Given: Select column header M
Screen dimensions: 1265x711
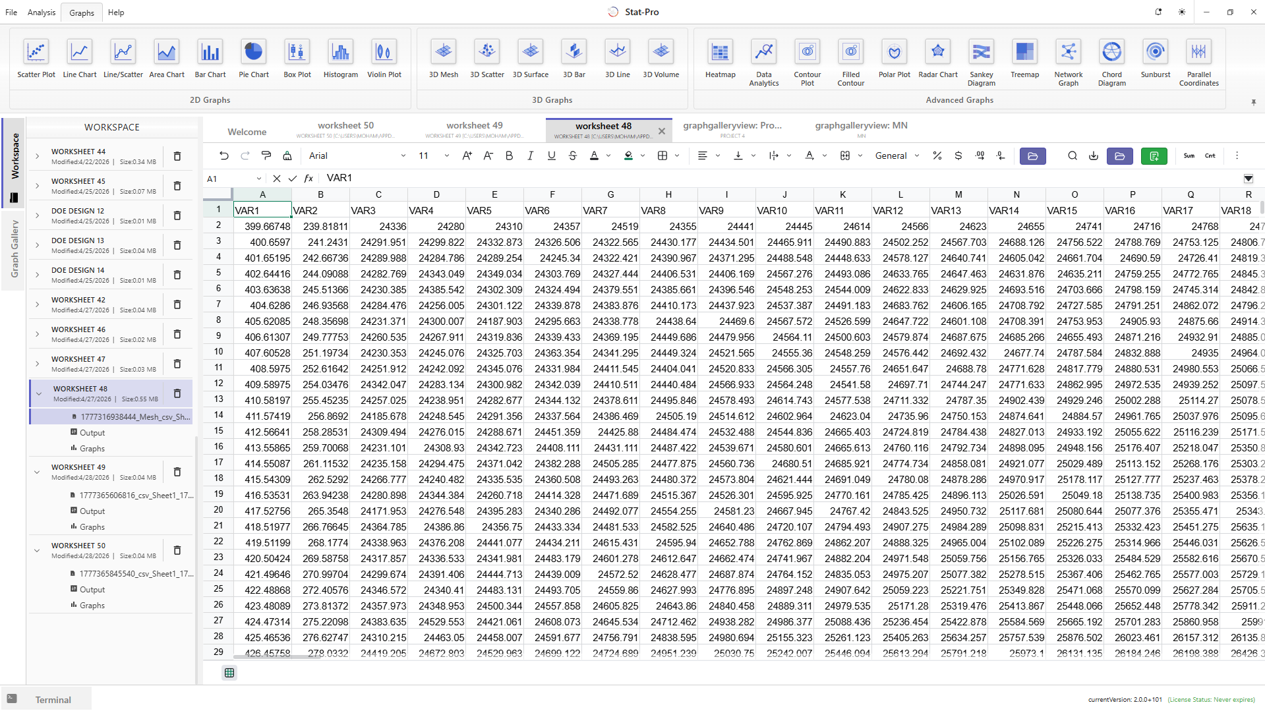Looking at the screenshot, I should [x=958, y=194].
